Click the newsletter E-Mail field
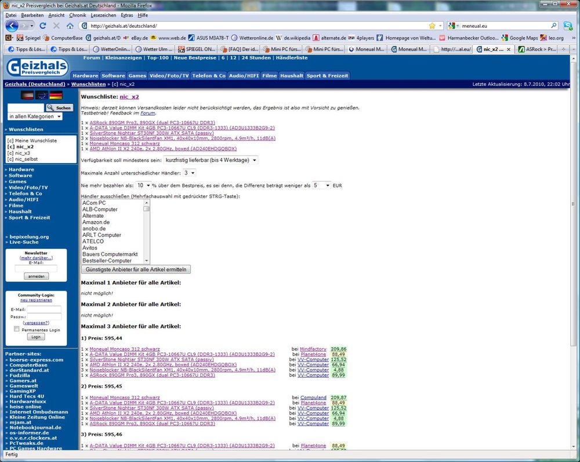Screen dimensions: 580x462 36,269
